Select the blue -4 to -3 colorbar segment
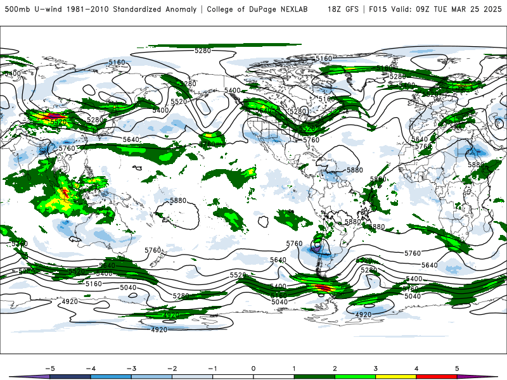This screenshot has height=380, width=507. 111,377
